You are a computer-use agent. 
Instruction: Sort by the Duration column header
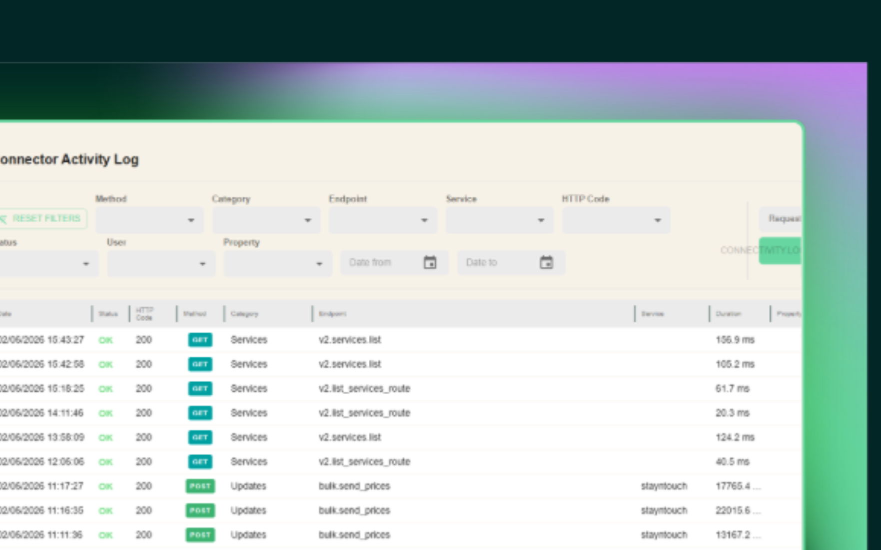728,314
